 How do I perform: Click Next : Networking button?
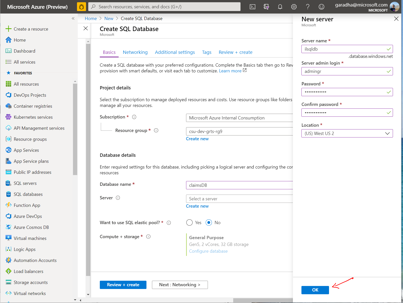click(x=180, y=285)
